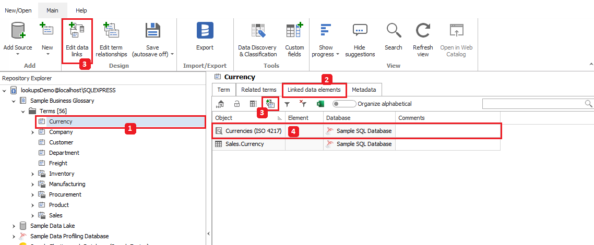Image resolution: width=594 pixels, height=245 pixels.
Task: Click the Excel export icon in grid toolbar
Action: [320, 104]
